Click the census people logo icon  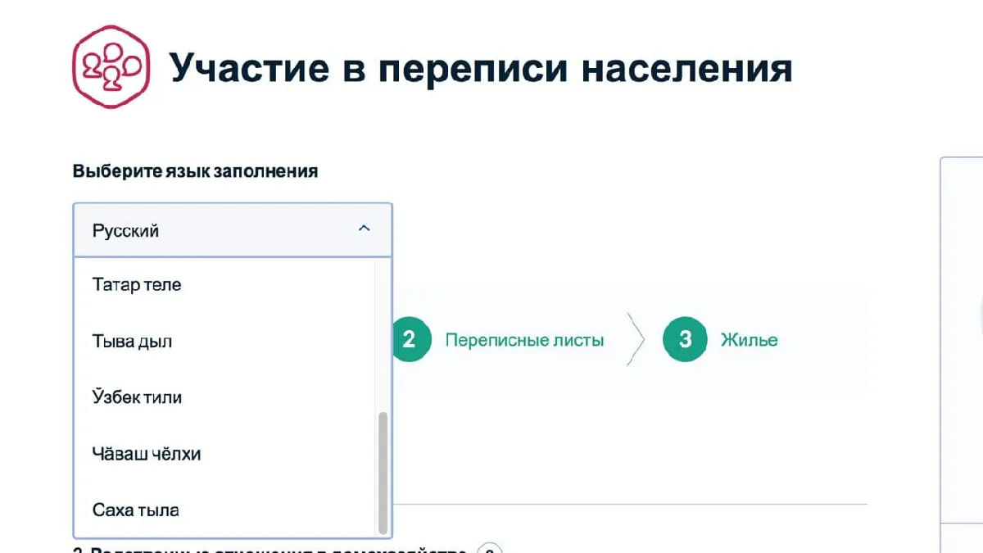coord(111,66)
